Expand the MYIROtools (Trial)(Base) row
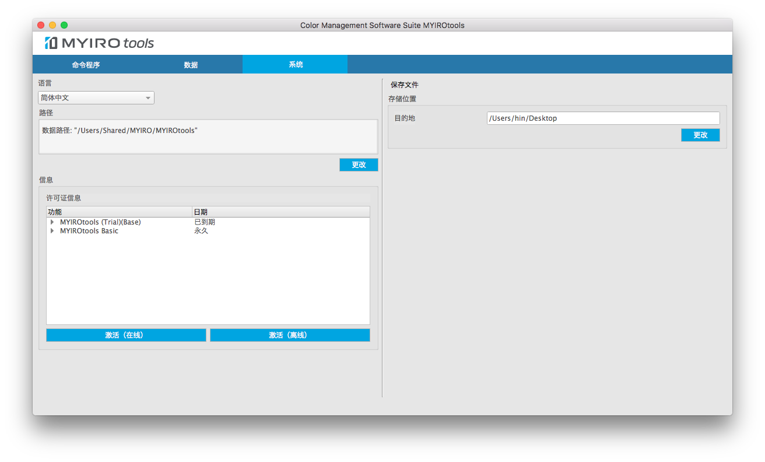 (52, 222)
